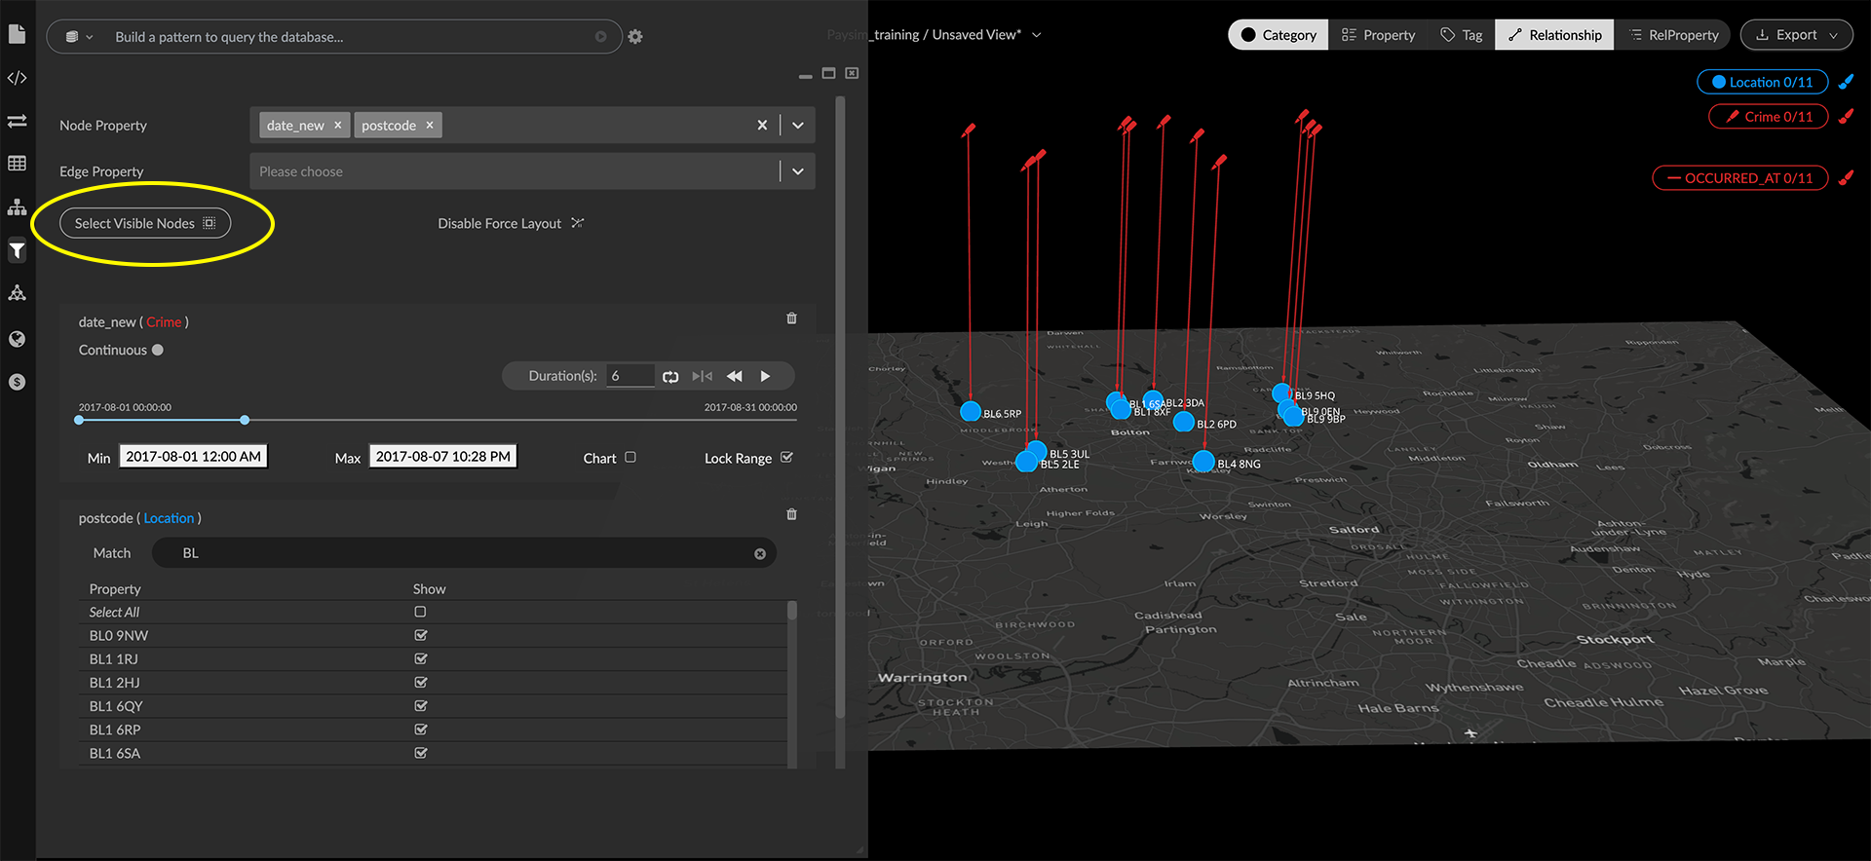Toggle the Chart checkbox

[630, 457]
